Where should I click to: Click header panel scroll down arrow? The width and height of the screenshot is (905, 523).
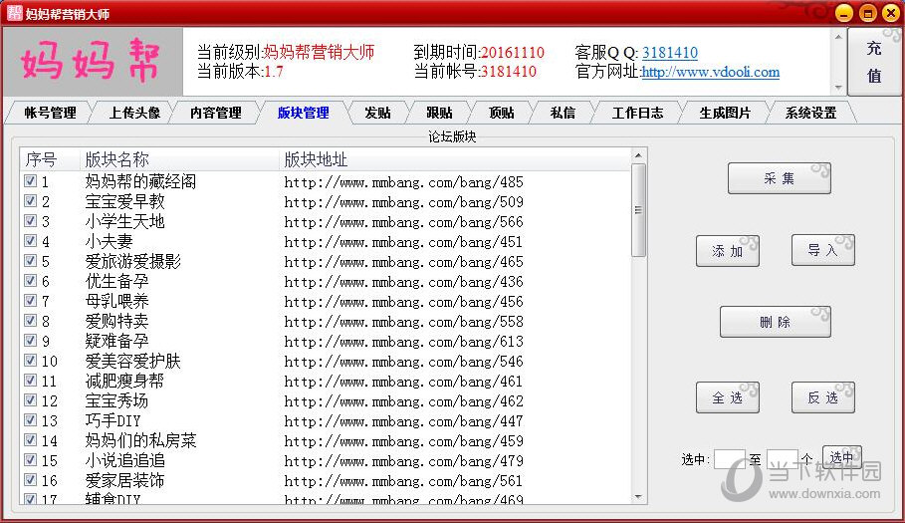pyautogui.click(x=838, y=88)
